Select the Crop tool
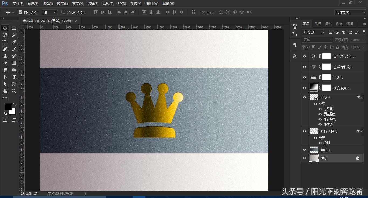 5,42
